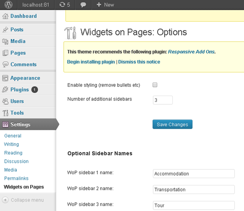Click the Tools hammer icon in sidebar

(x=5, y=113)
